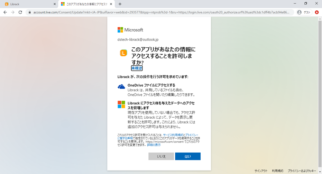Open the ゲスト guest profile button
The width and height of the screenshot is (322, 174).
coord(304,12)
